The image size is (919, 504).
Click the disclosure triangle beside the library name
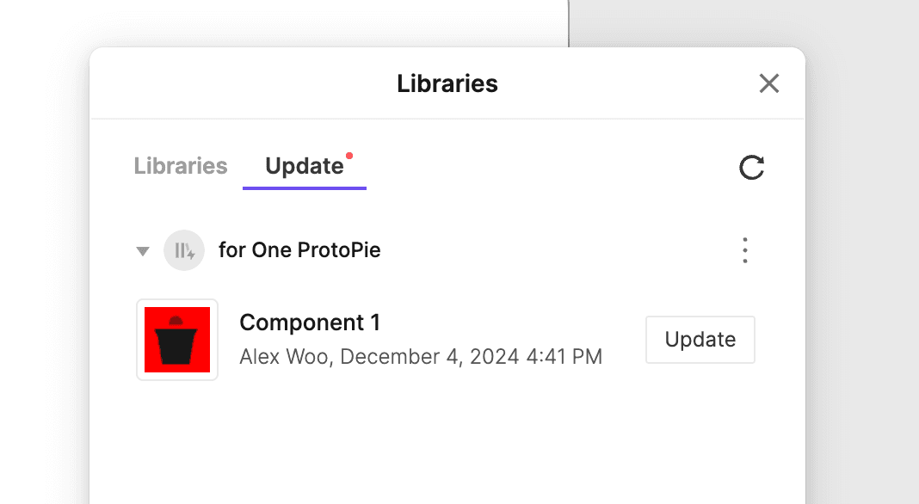coord(143,250)
